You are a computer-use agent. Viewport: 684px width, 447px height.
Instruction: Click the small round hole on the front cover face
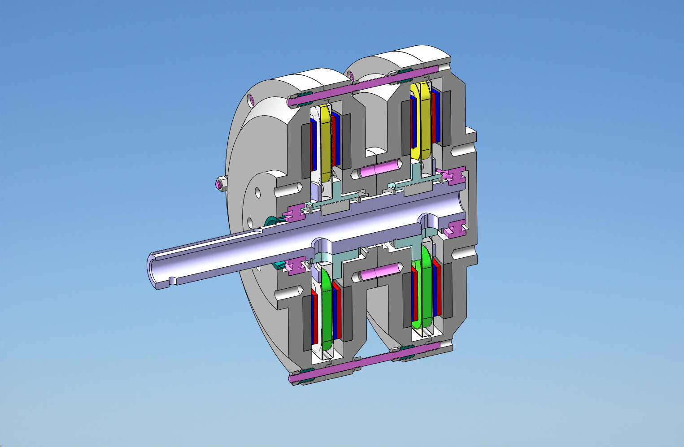click(x=258, y=193)
